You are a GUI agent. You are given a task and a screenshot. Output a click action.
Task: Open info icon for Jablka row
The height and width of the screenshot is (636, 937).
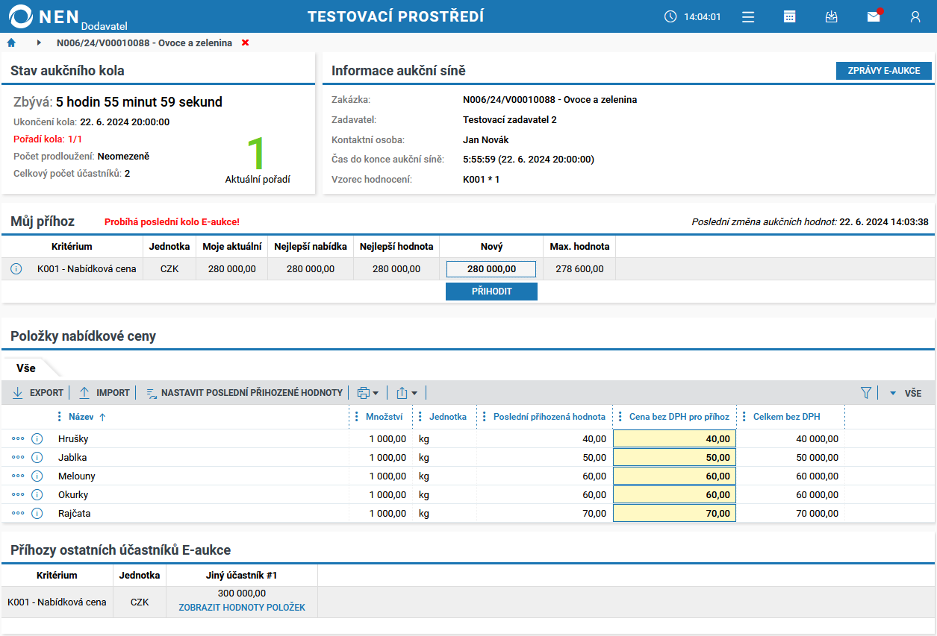(x=37, y=457)
